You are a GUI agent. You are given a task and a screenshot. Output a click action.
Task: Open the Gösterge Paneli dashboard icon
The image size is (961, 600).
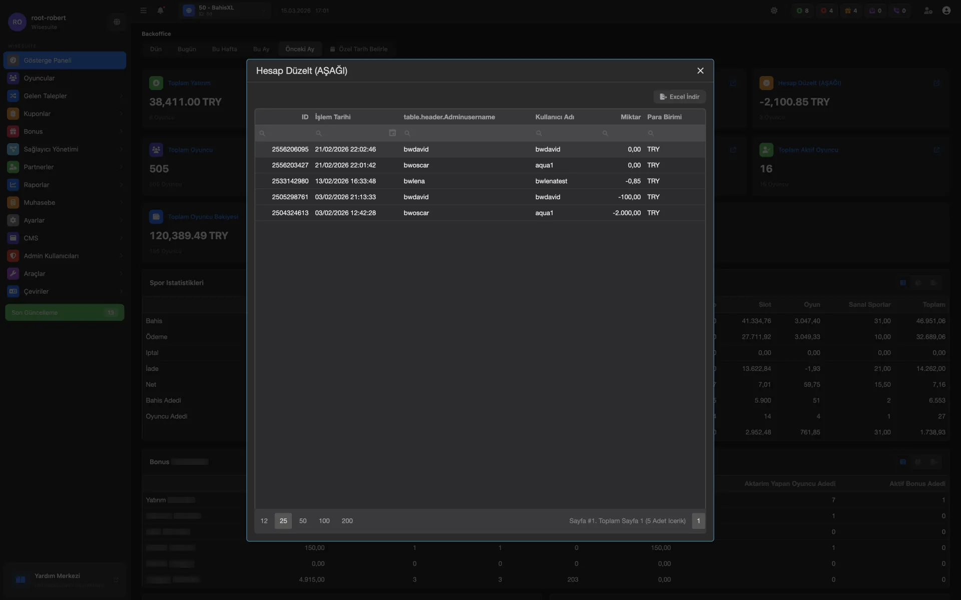(x=13, y=60)
